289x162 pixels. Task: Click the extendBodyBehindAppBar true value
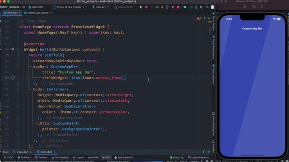pos(91,61)
